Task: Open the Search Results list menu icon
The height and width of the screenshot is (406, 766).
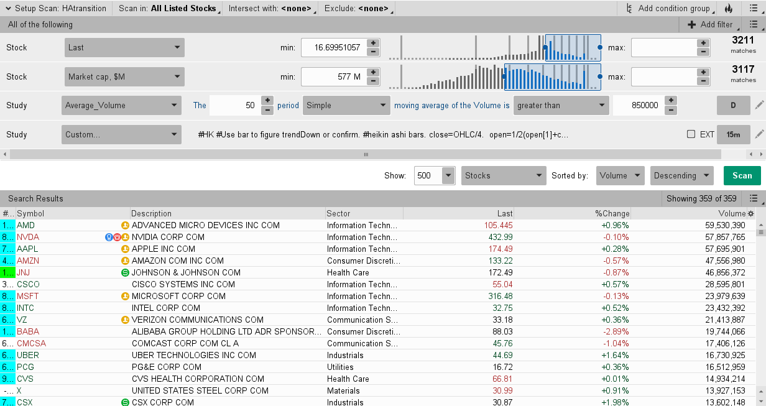Action: [x=753, y=198]
